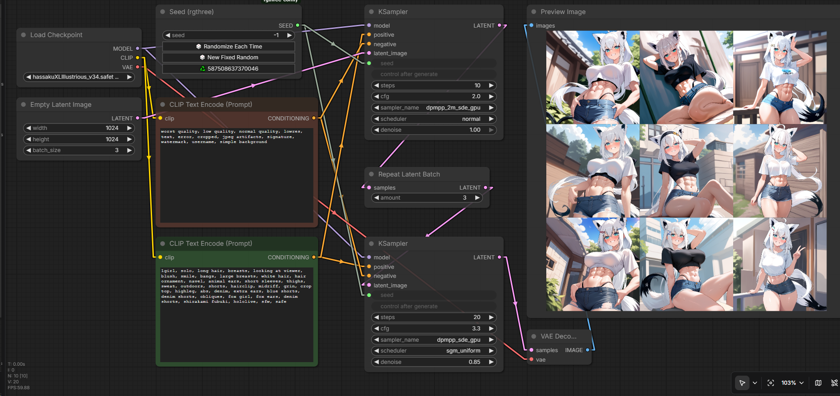Open the scheduler dropdown showing sgm_uniform
This screenshot has height=396, width=840.
pyautogui.click(x=434, y=351)
